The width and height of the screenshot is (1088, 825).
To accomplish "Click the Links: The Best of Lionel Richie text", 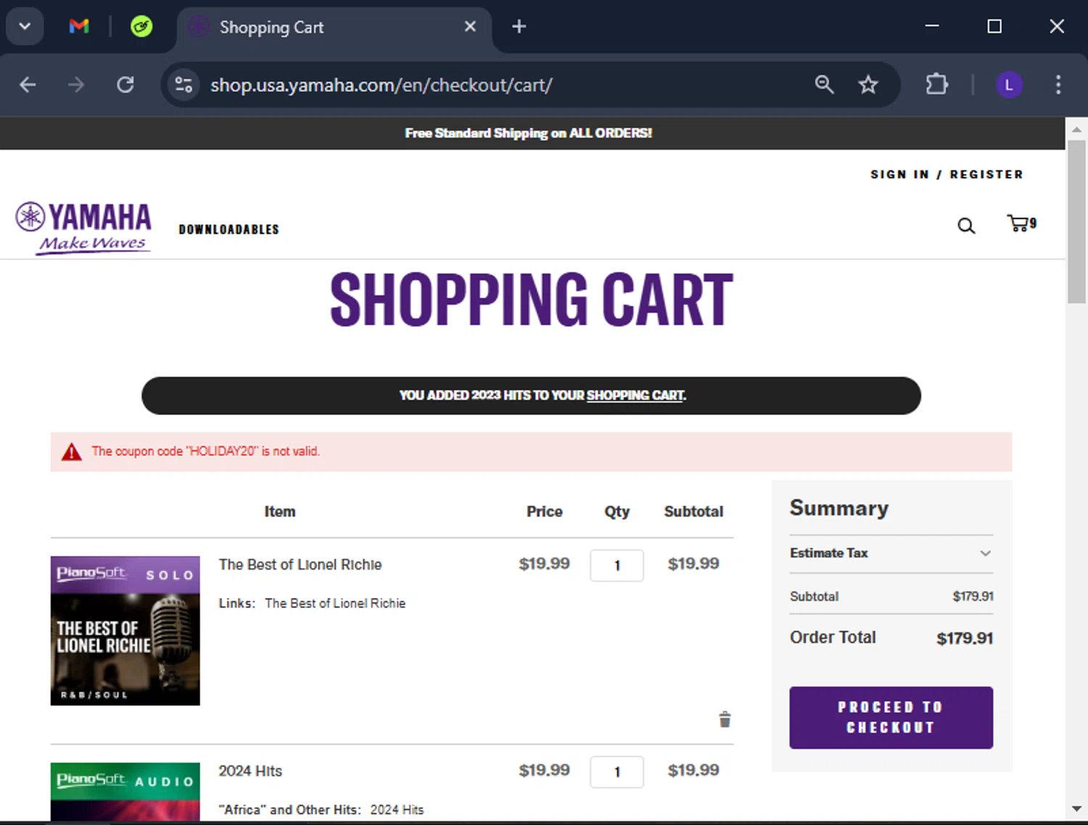I will point(312,603).
